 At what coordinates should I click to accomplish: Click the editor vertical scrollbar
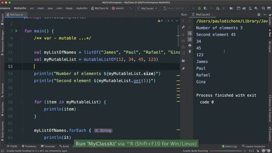point(178,36)
